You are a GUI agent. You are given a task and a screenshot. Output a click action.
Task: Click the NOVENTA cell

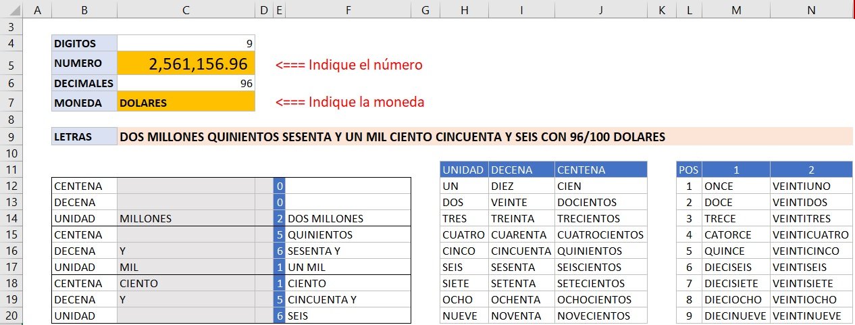pyautogui.click(x=521, y=316)
